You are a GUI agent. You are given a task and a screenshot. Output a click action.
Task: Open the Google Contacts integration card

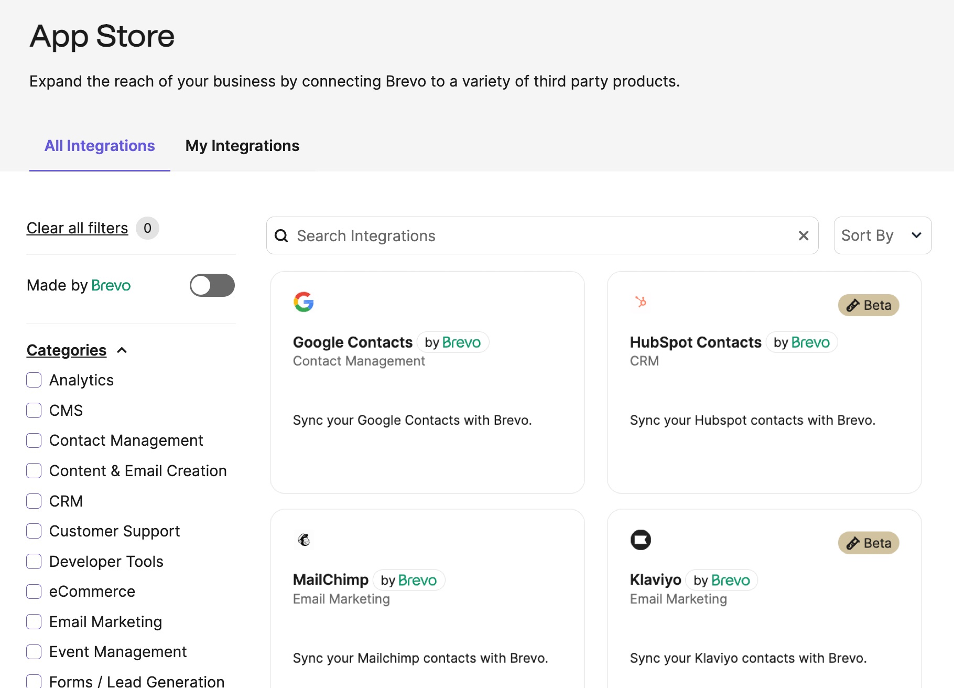427,382
